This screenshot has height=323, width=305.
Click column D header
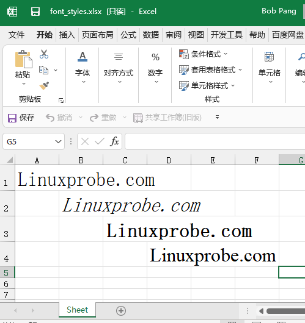click(x=169, y=160)
